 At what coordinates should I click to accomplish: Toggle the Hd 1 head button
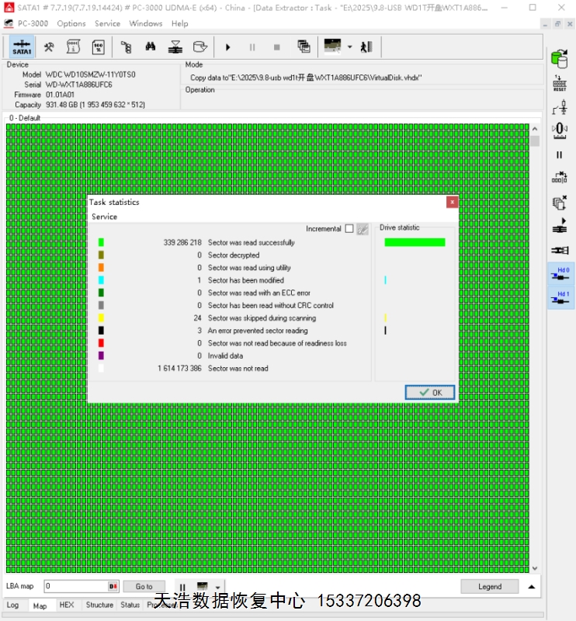tap(560, 297)
